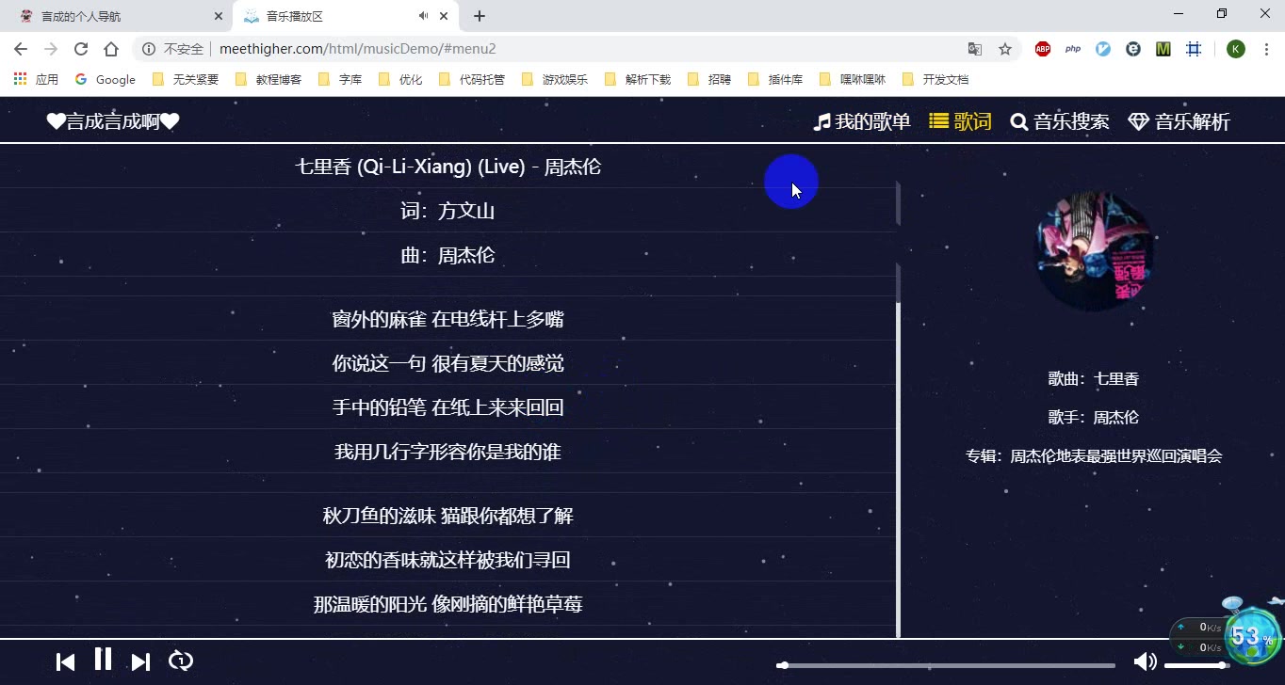The height and width of the screenshot is (685, 1285).
Task: Select the 歌词 menu tab
Action: 960,121
